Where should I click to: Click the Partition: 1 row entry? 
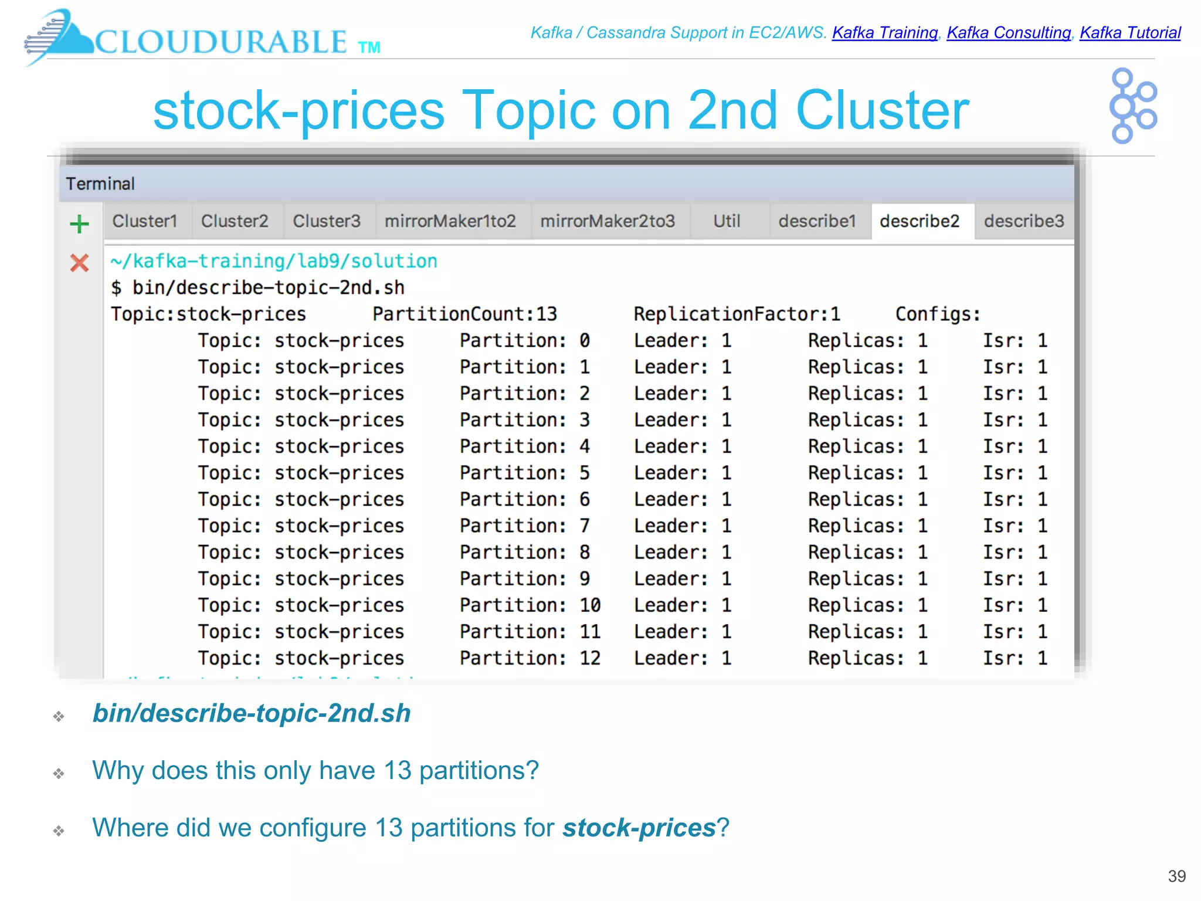click(x=524, y=367)
